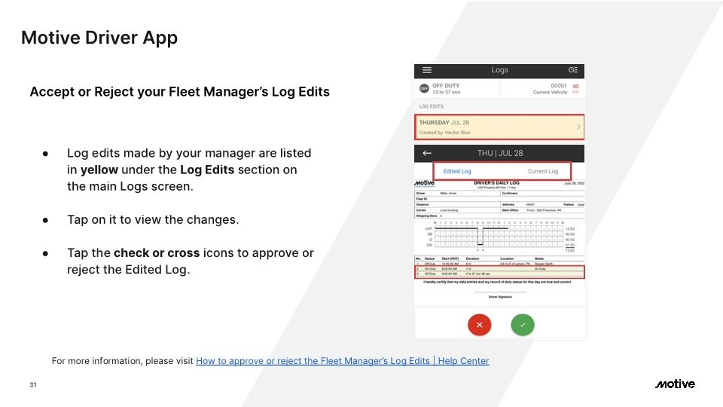The image size is (723, 407).
Task: Expand the Thursday Jul 28 log edit chevron
Action: point(578,127)
